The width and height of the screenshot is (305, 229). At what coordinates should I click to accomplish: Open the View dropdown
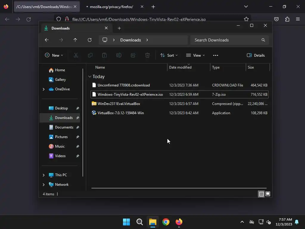pos(195,55)
